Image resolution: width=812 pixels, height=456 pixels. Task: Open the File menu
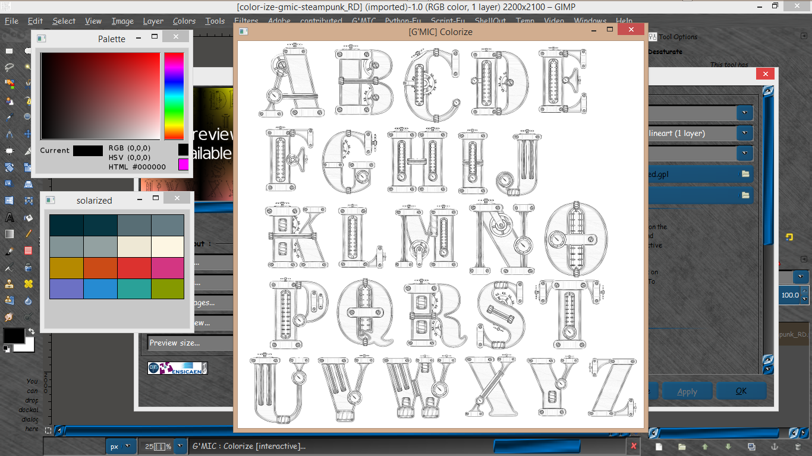[12, 21]
